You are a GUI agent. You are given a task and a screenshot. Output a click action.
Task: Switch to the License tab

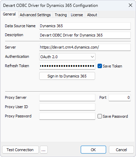77,15
